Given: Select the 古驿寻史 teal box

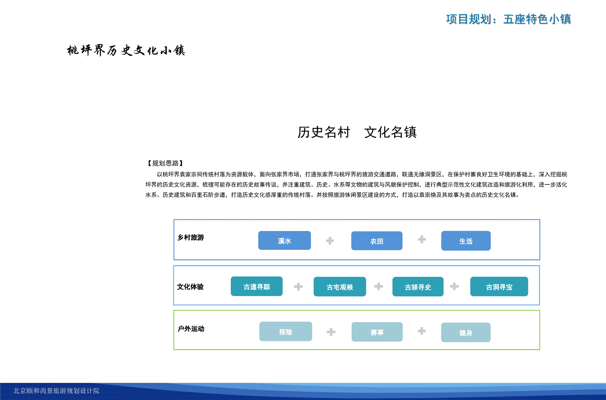Looking at the screenshot, I should [418, 287].
